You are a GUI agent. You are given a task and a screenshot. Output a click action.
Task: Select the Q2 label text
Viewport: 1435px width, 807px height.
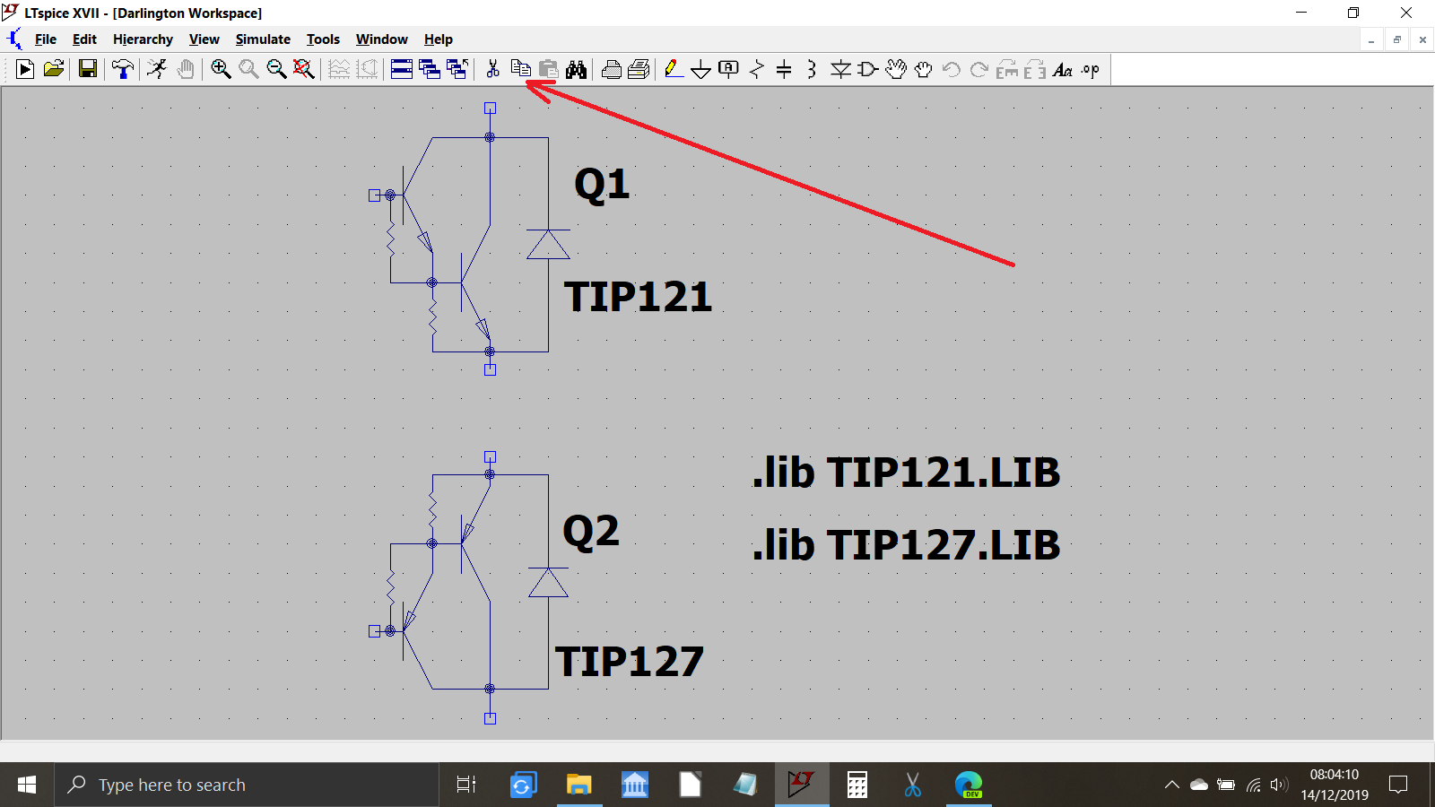591,532
